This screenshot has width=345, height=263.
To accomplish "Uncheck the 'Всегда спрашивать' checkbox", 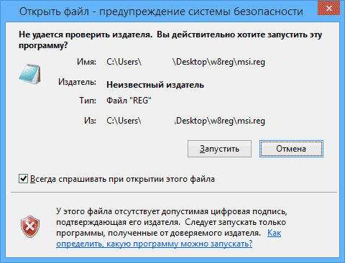I will [23, 179].
